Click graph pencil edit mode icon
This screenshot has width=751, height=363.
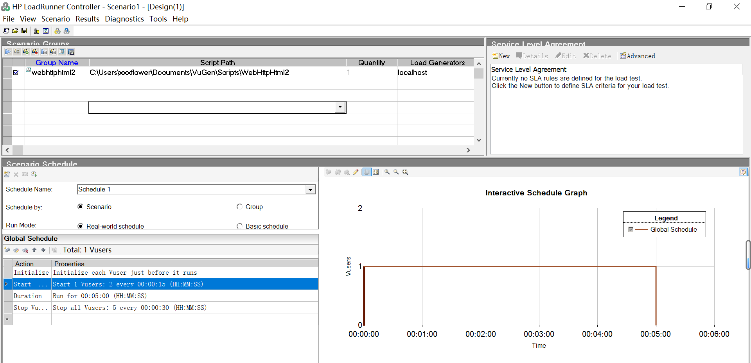point(356,172)
